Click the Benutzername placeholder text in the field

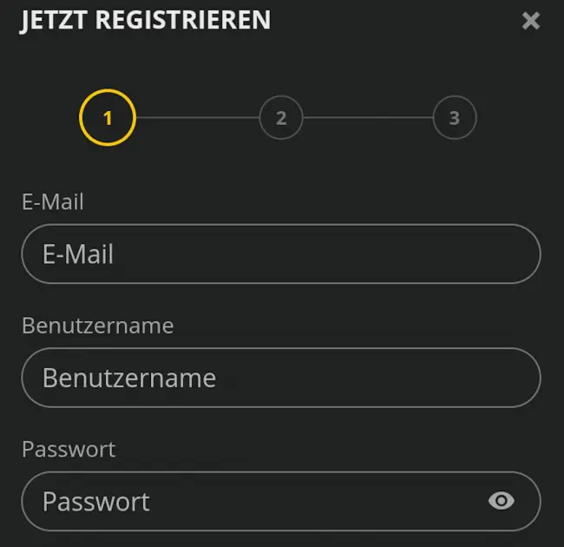[x=129, y=378]
